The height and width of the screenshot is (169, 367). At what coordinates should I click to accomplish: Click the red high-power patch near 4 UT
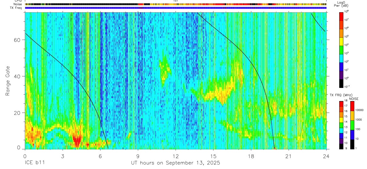(x=77, y=140)
